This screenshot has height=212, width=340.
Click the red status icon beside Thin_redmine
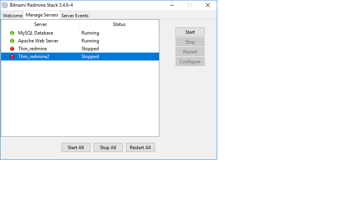(x=12, y=49)
